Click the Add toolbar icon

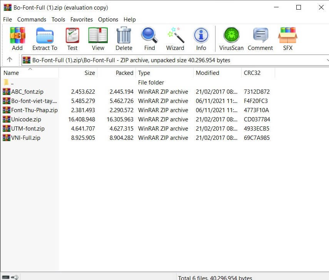pyautogui.click(x=17, y=39)
